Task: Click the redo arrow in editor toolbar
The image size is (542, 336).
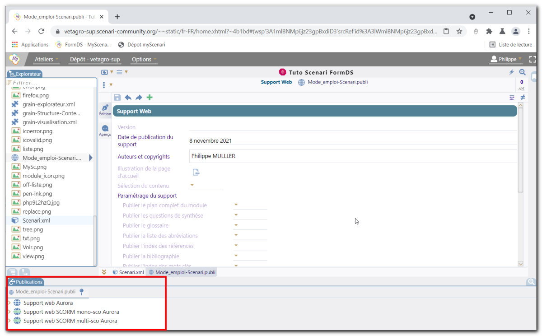Action: [x=139, y=98]
